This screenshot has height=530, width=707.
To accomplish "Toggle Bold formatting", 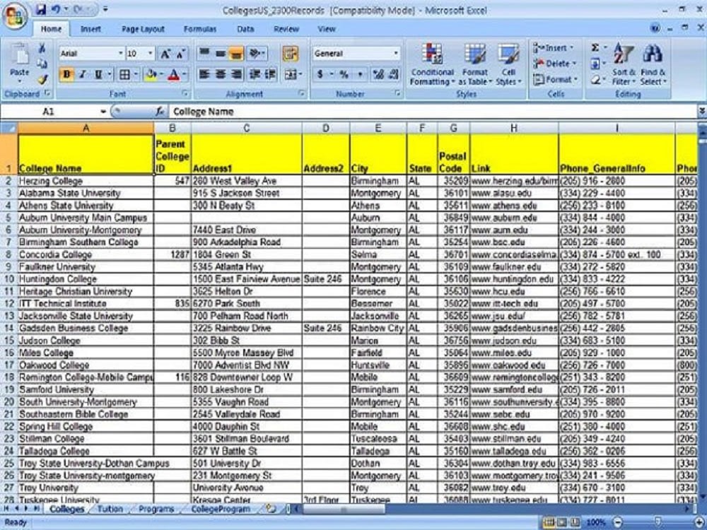I will pyautogui.click(x=66, y=74).
